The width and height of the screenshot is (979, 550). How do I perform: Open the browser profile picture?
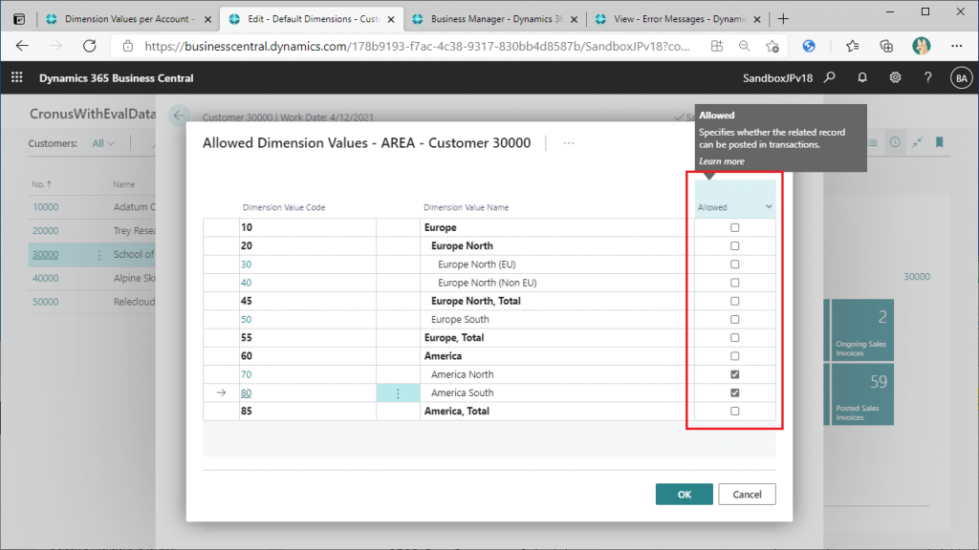[x=921, y=46]
